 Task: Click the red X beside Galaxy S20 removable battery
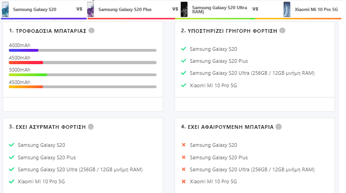click(183, 145)
